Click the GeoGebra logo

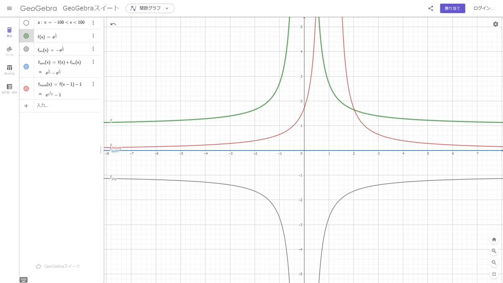(39, 8)
